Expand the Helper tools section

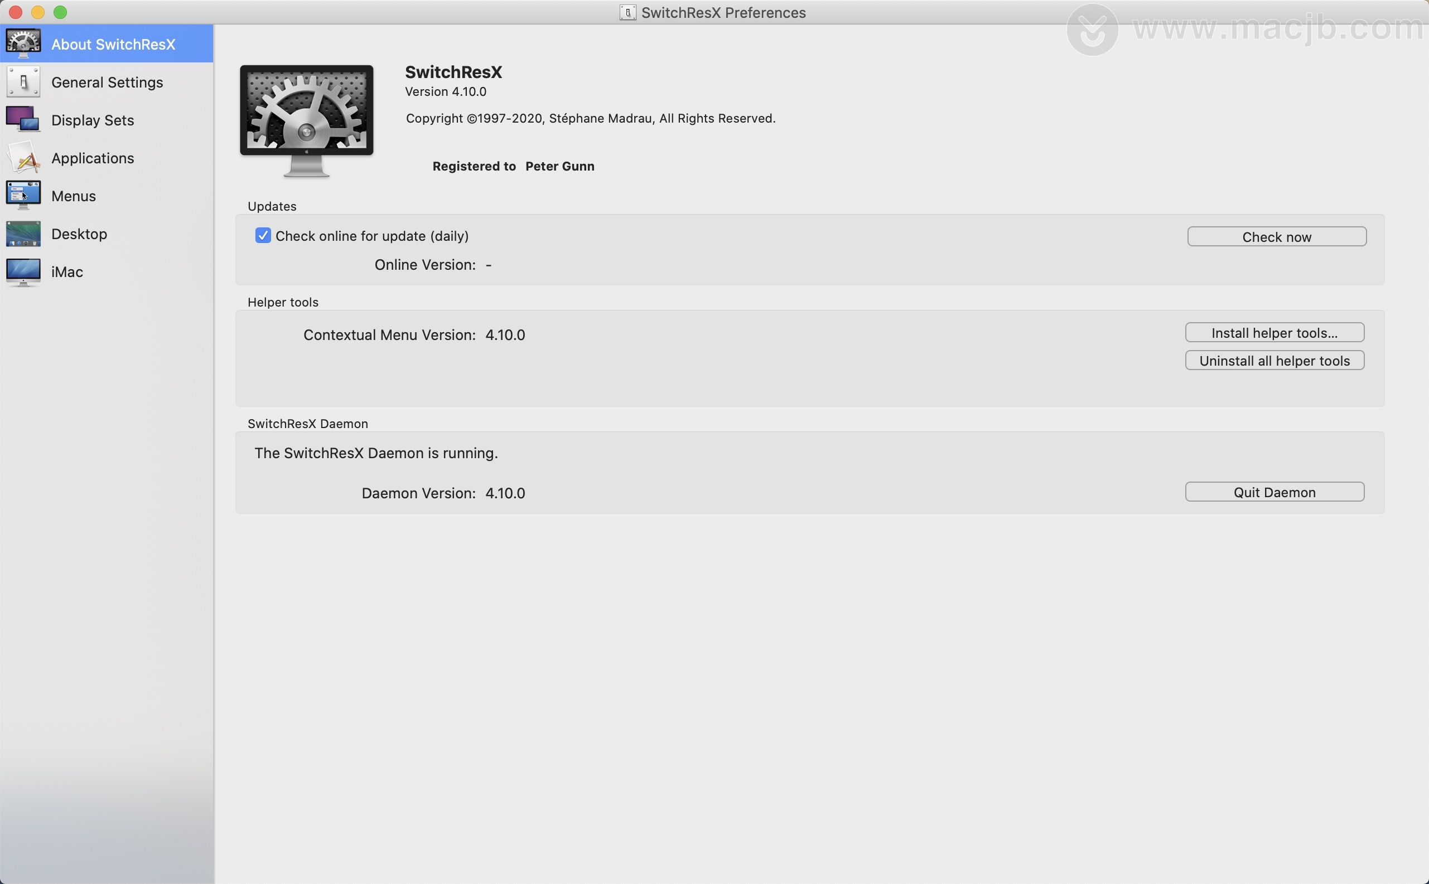(x=283, y=302)
